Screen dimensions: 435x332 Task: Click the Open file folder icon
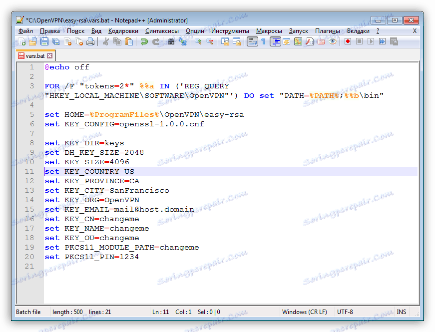33,41
